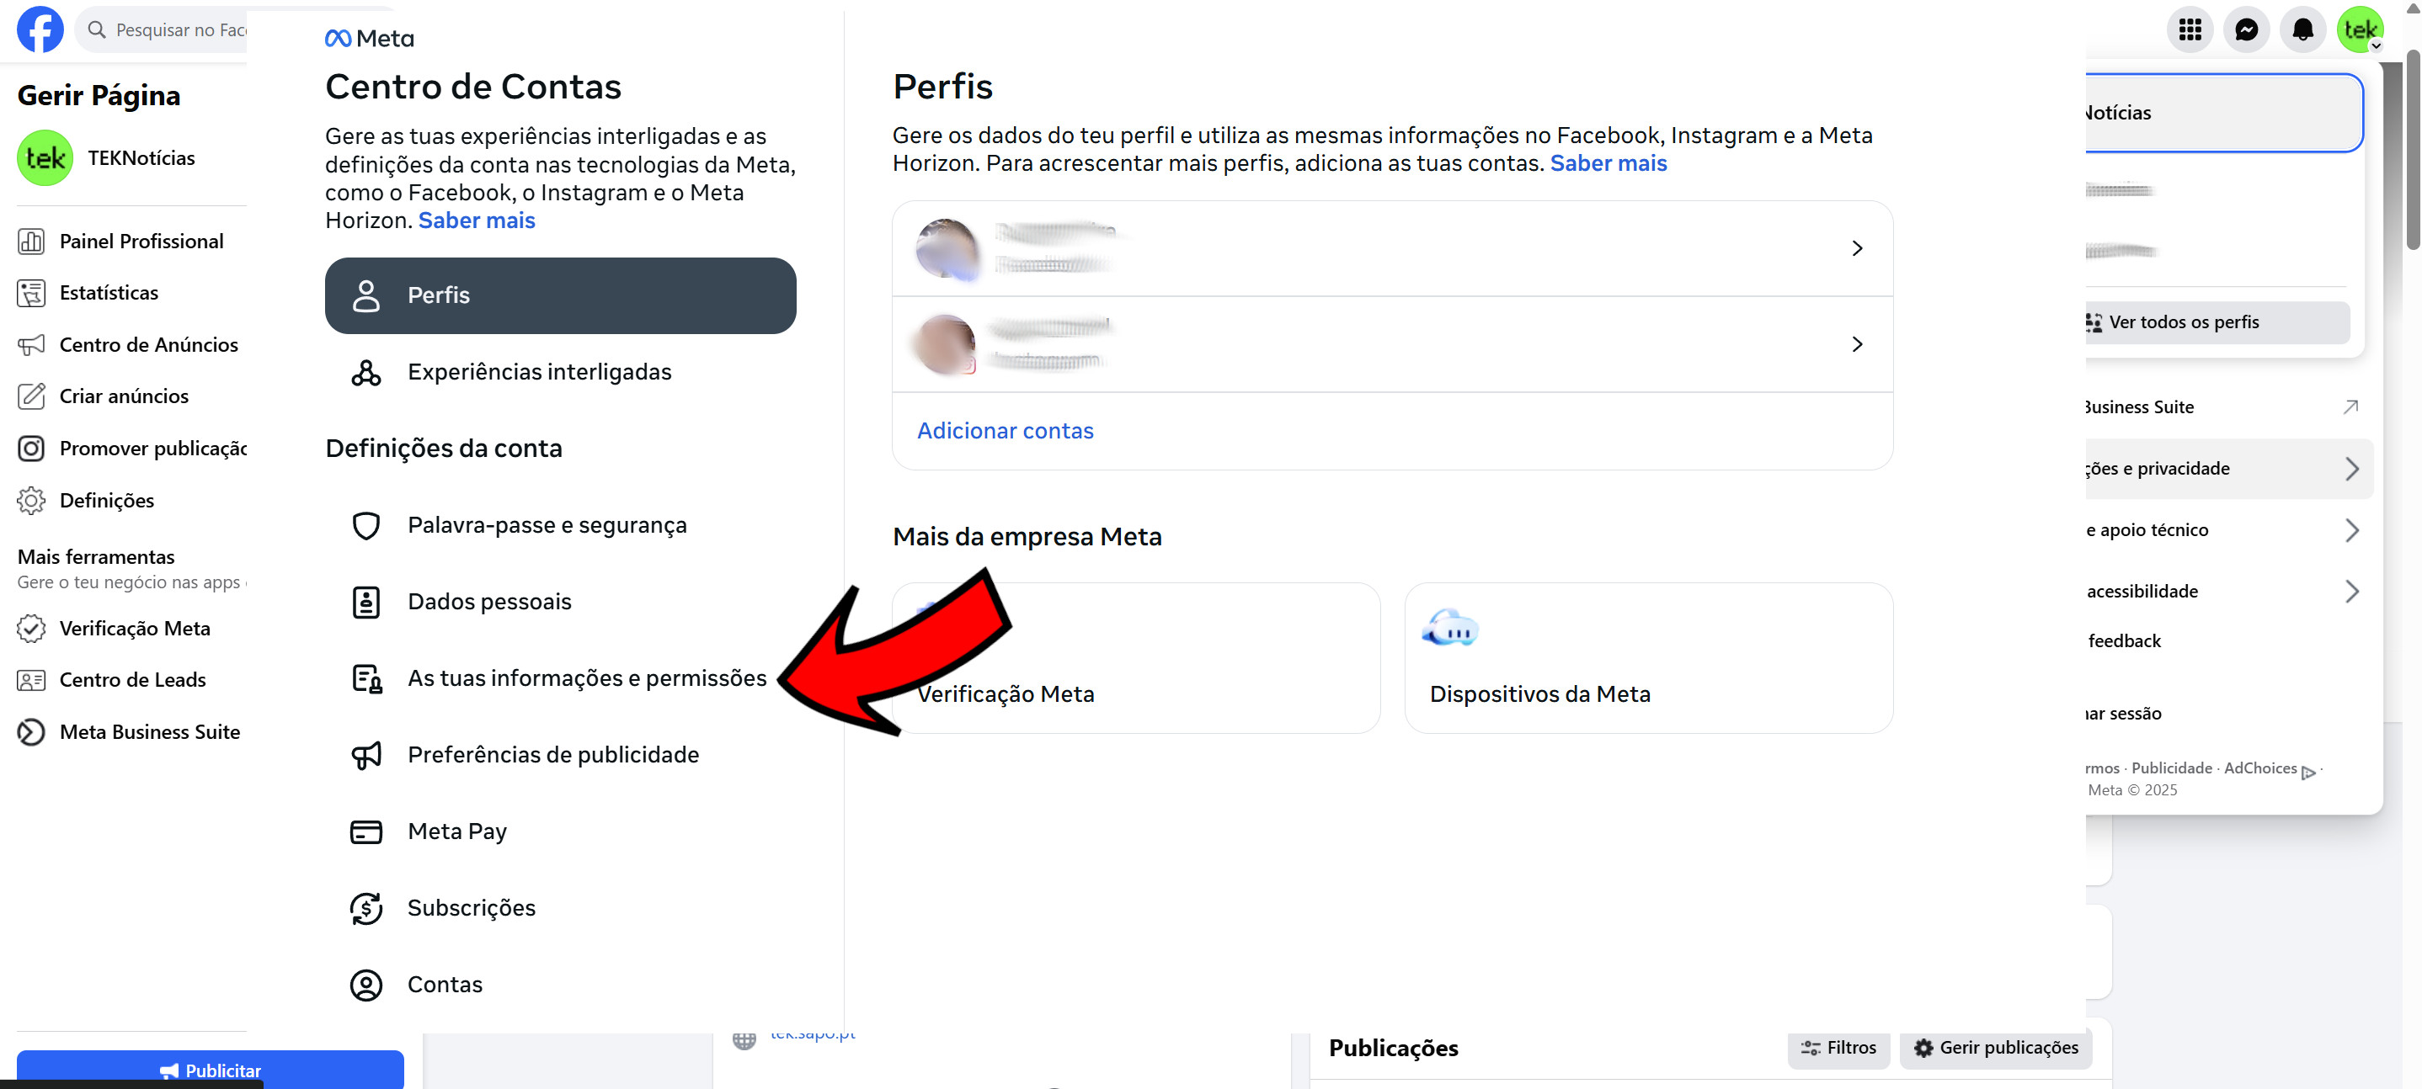Viewport: 2422px width, 1089px height.
Task: Click the Publicitar button
Action: [x=210, y=1070]
